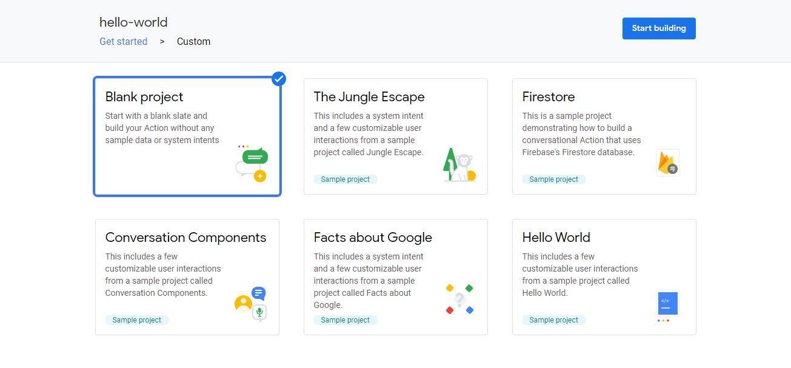Click the hello-world project title
The image size is (791, 368).
pyautogui.click(x=133, y=22)
